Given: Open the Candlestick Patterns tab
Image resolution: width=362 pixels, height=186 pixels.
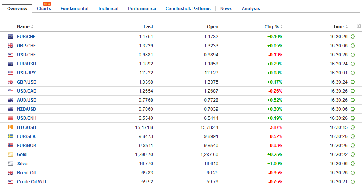Looking at the screenshot, I should [x=188, y=9].
